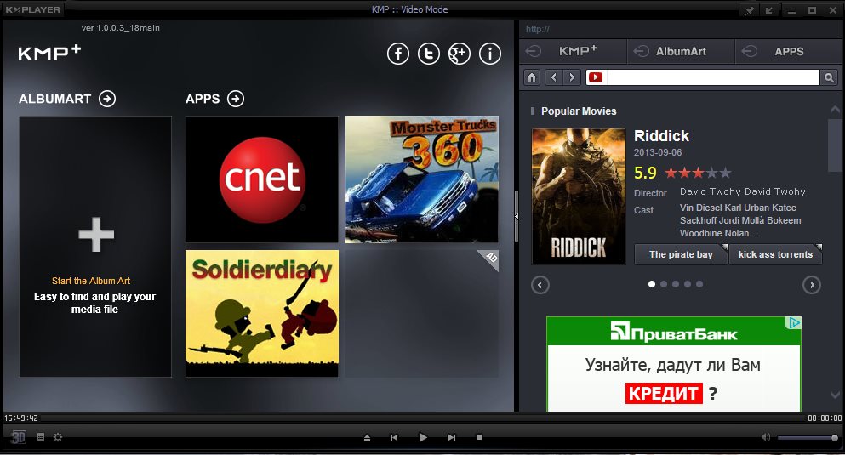Click kick ass torrents button
845x455 pixels.
coord(775,254)
